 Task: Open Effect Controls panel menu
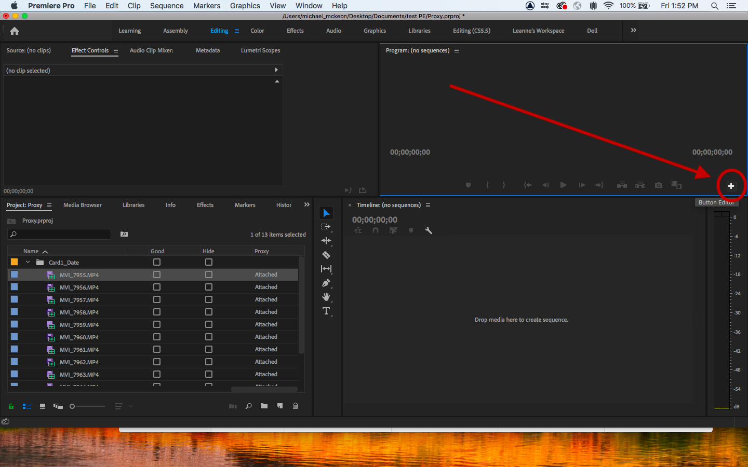click(116, 51)
